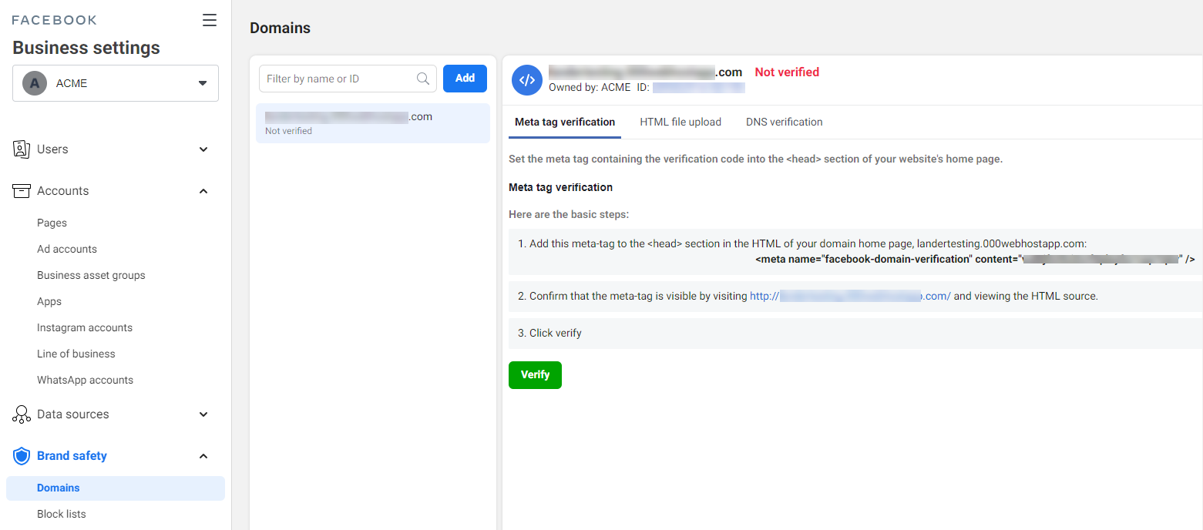Collapse the Accounts section
This screenshot has height=530, width=1203.
click(203, 190)
